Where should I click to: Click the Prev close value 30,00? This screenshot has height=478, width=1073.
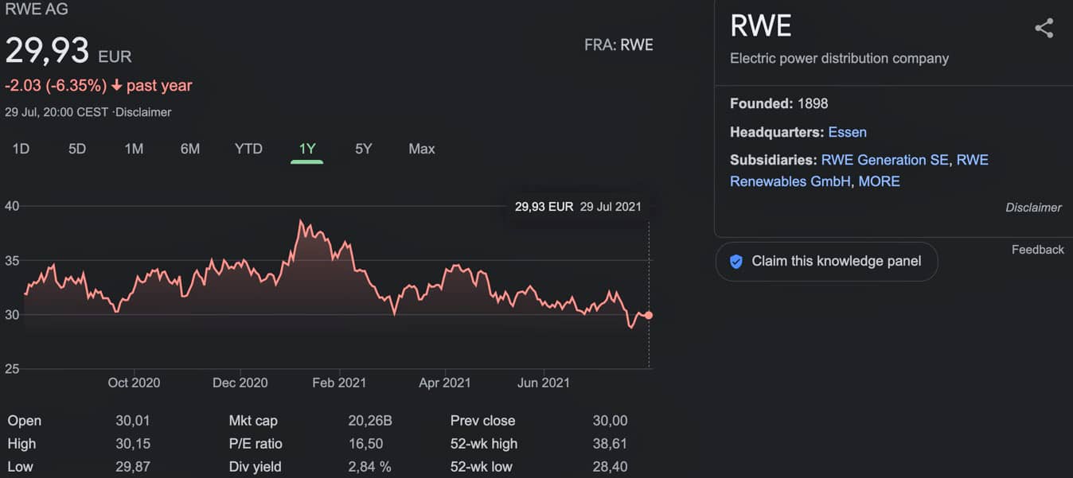(610, 421)
